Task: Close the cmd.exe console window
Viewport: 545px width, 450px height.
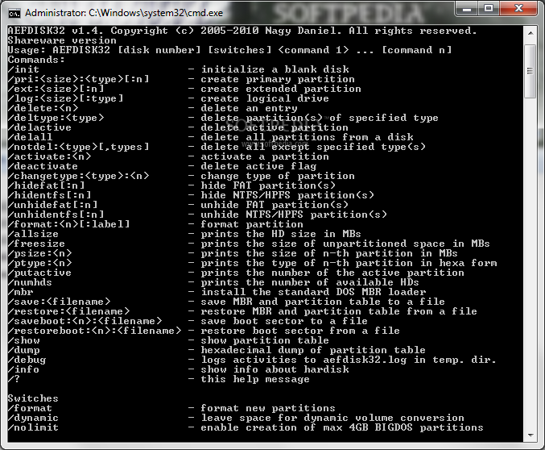Action: click(518, 9)
